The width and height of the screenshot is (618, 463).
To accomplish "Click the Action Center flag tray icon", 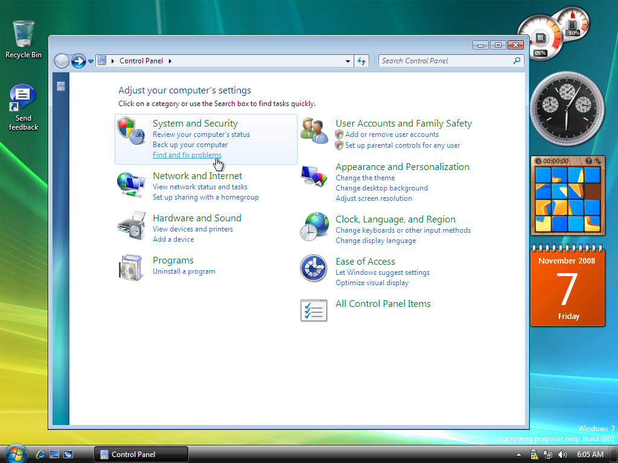I will (x=534, y=455).
